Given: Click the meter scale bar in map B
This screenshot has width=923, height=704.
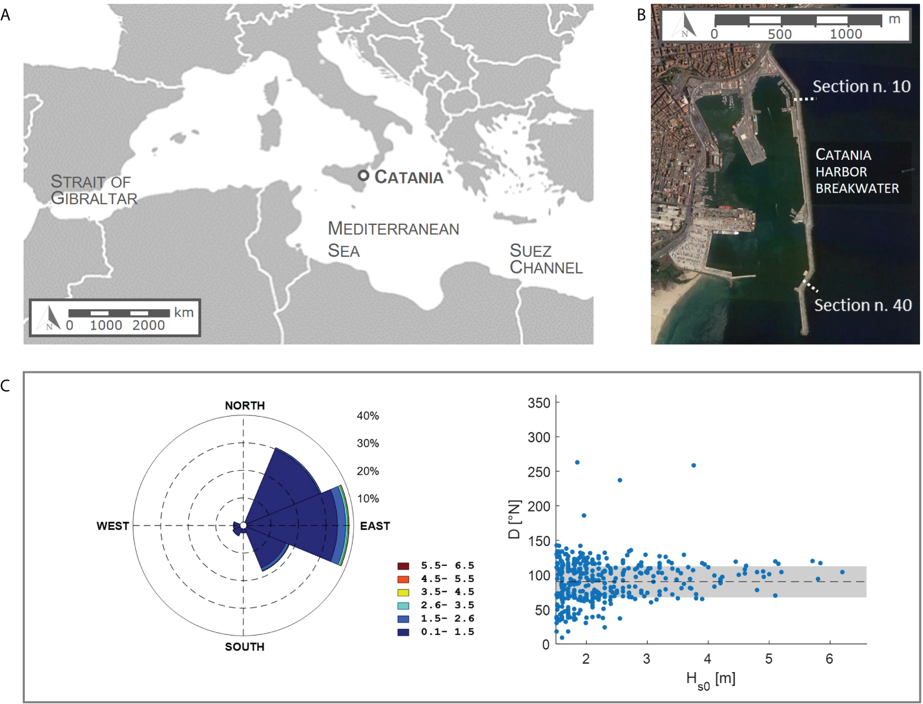Looking at the screenshot, I should tap(797, 20).
